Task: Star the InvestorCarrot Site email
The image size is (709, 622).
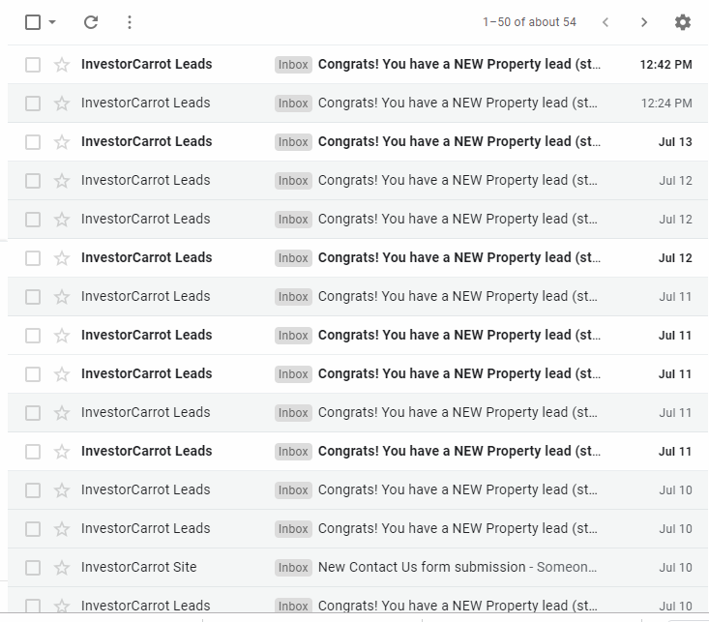Action: pyautogui.click(x=62, y=567)
